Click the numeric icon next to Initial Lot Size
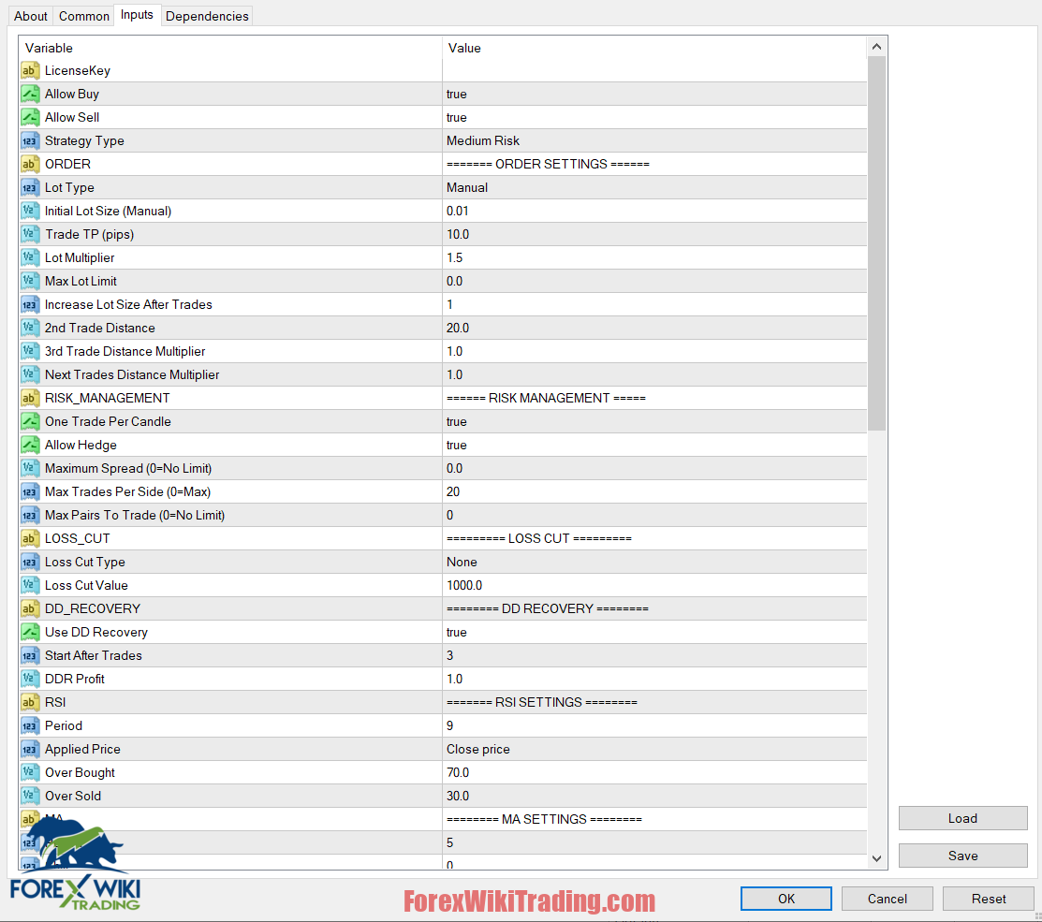The width and height of the screenshot is (1042, 922). point(29,211)
